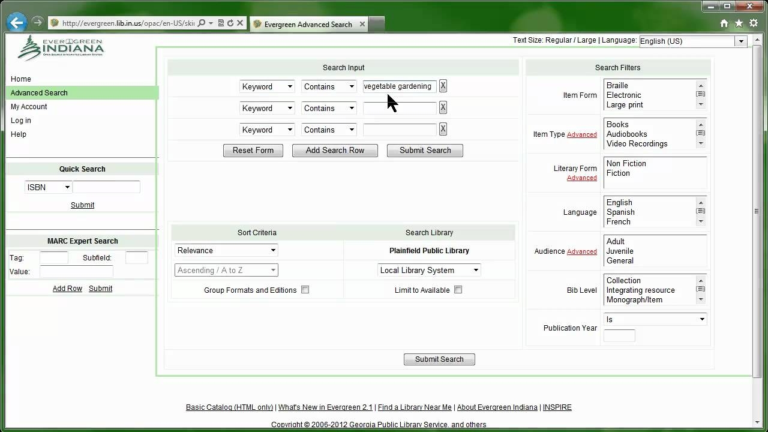Open the INSPIRE footer link
Screen dimensions: 768x432
pyautogui.click(x=557, y=407)
